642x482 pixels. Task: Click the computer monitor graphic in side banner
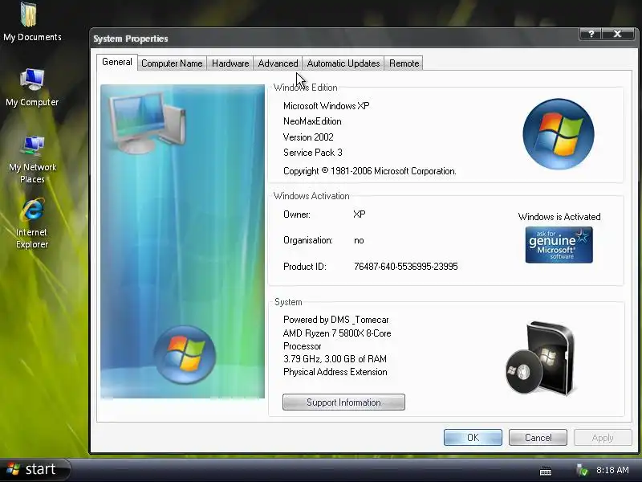148,122
